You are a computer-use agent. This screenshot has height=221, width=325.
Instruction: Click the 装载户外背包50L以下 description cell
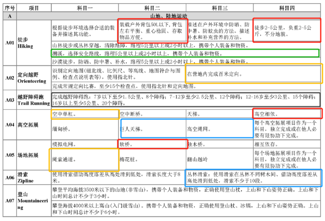pyautogui.click(x=152, y=30)
